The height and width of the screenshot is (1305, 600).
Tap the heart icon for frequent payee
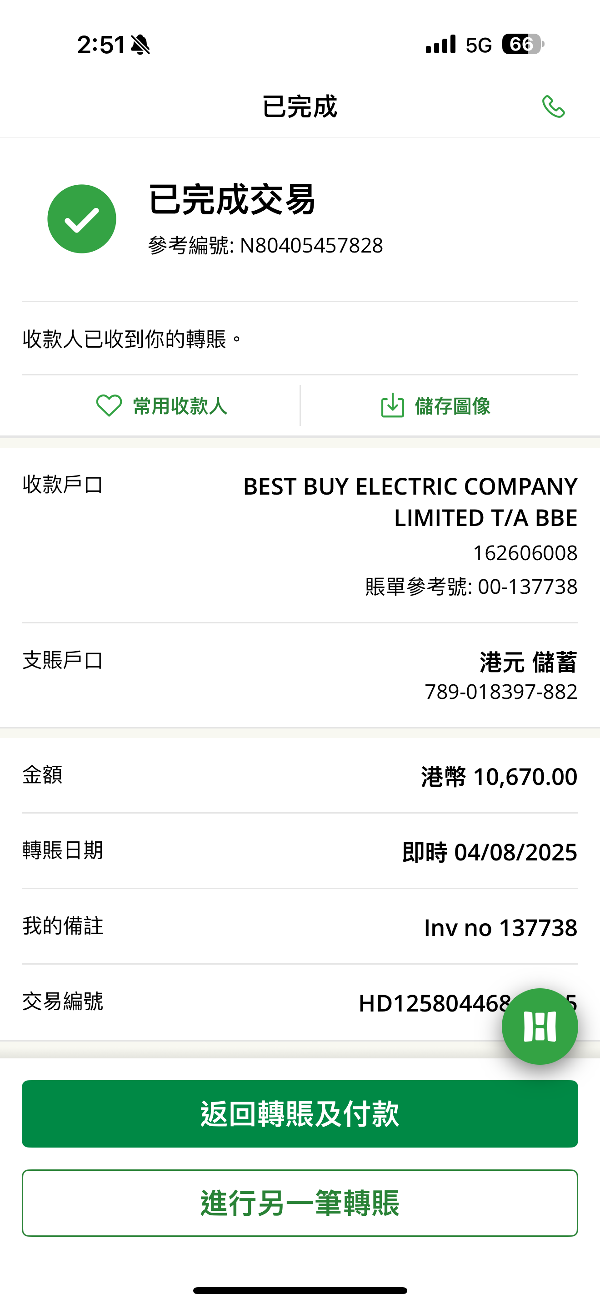coord(109,406)
